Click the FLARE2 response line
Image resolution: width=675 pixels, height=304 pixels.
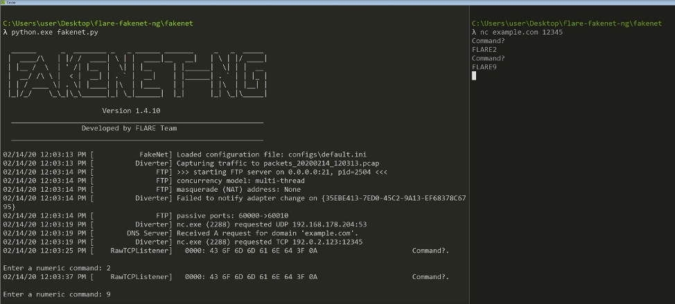pyautogui.click(x=484, y=50)
